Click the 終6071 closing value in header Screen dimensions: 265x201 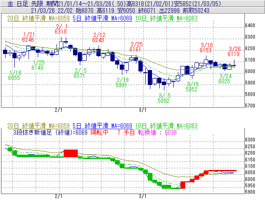coord(147,11)
